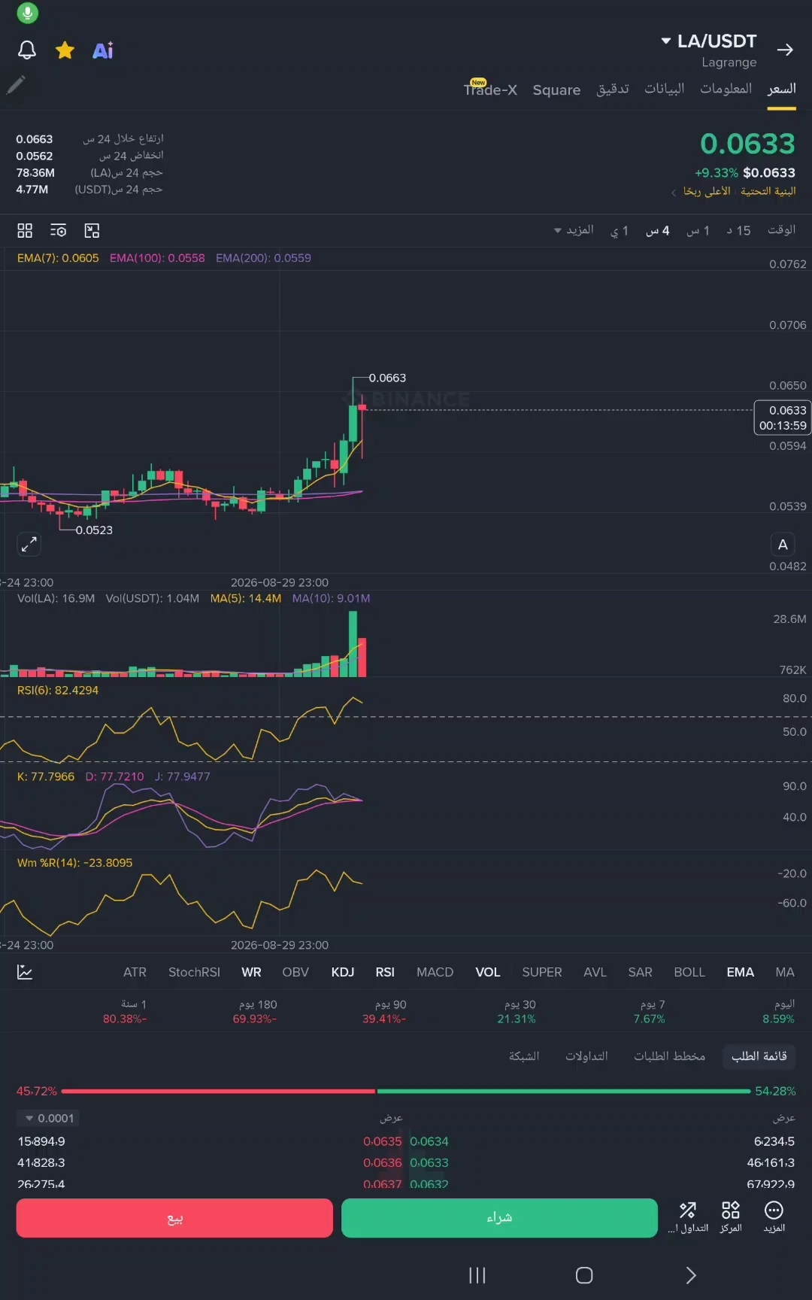Tap the bid price 0.0634
The image size is (812, 1300).
point(429,1141)
